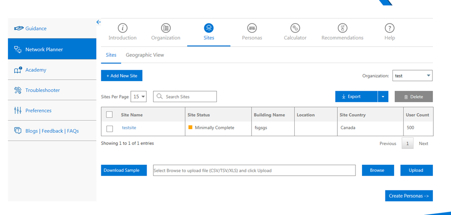Screen dimensions: 451x215
Task: Open the Calculator step icon
Action: 295,28
